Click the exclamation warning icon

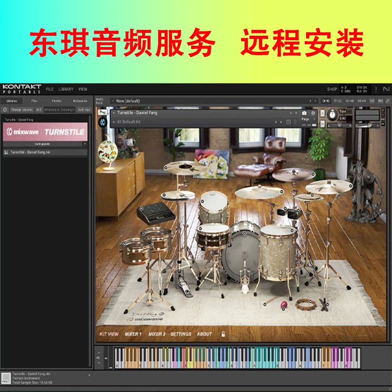pyautogui.click(x=376, y=89)
